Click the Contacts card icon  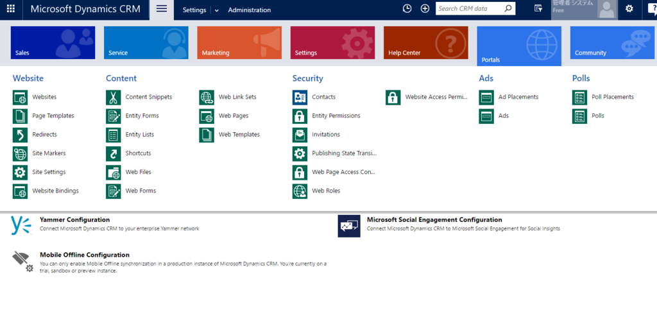(300, 97)
